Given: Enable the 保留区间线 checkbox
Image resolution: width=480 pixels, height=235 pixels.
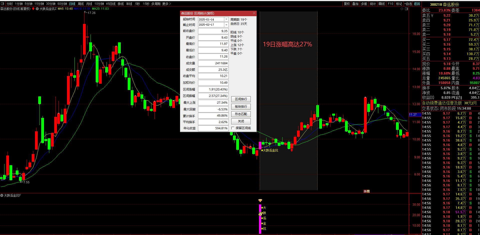Looking at the screenshot, I should (x=233, y=128).
